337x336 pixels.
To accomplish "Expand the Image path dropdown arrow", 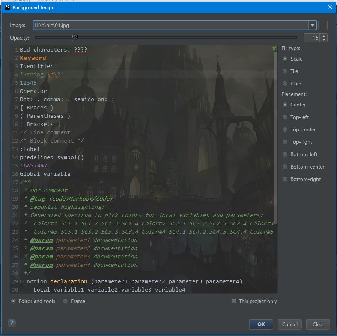I will pyautogui.click(x=313, y=26).
